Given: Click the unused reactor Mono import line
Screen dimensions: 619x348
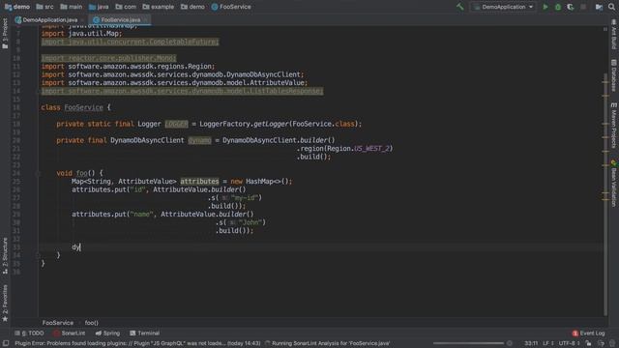Looking at the screenshot, I should (108, 58).
